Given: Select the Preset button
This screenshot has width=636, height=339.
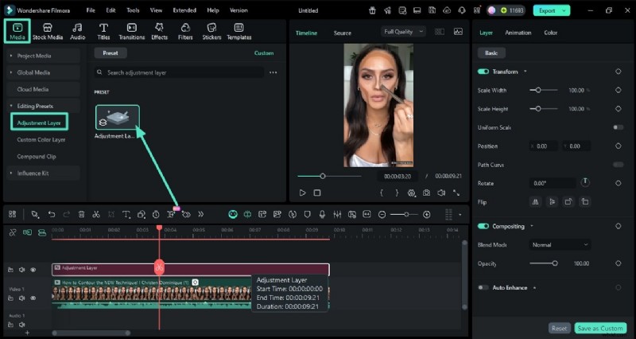Looking at the screenshot, I should tap(111, 53).
